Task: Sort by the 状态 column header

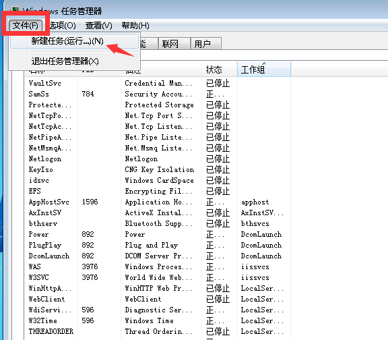Action: point(219,69)
